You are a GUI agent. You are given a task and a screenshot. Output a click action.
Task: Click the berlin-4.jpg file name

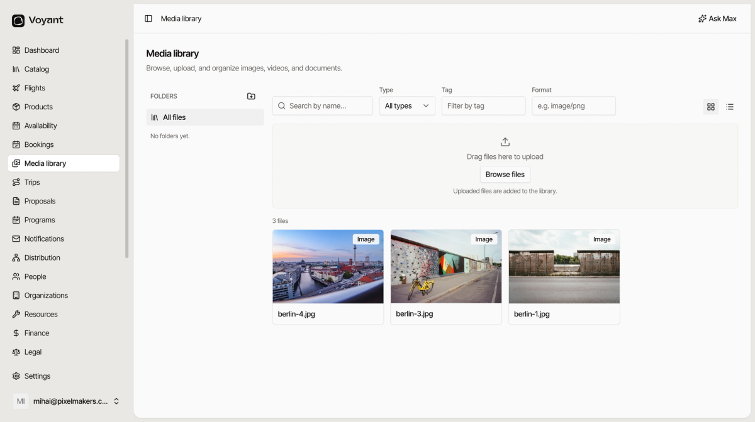296,314
